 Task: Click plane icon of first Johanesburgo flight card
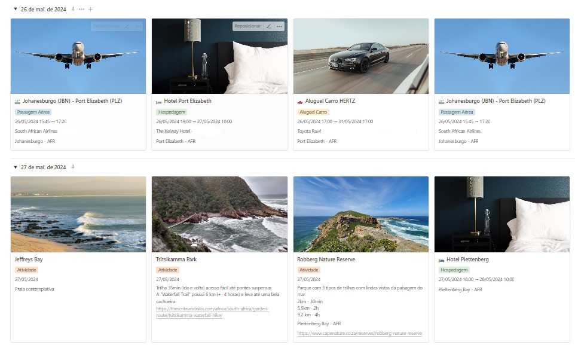[17, 102]
